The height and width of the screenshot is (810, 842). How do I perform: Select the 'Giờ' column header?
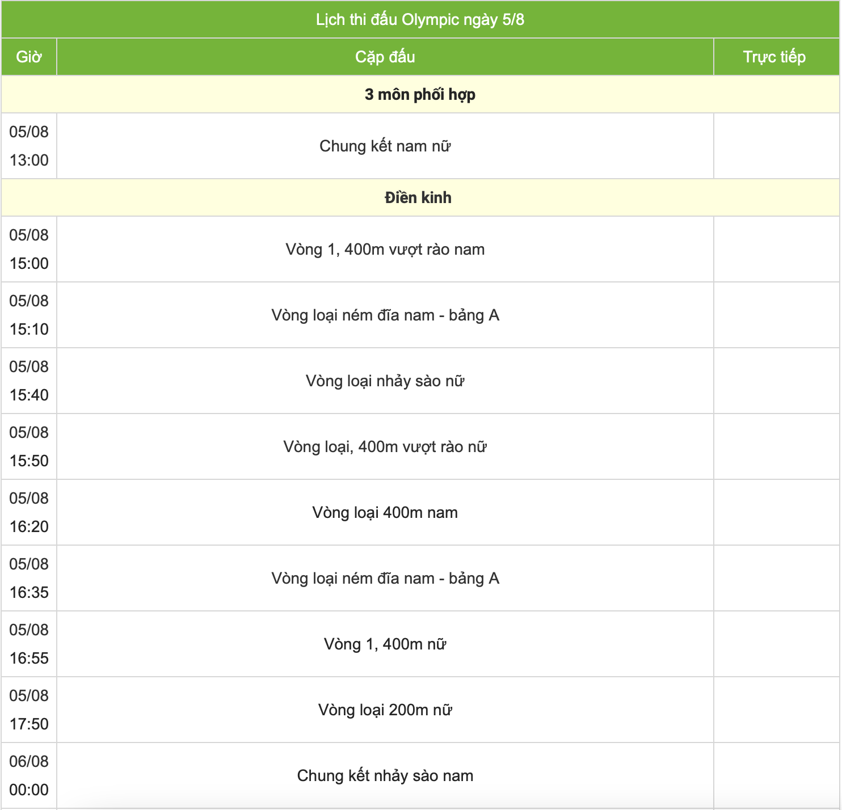(x=29, y=57)
